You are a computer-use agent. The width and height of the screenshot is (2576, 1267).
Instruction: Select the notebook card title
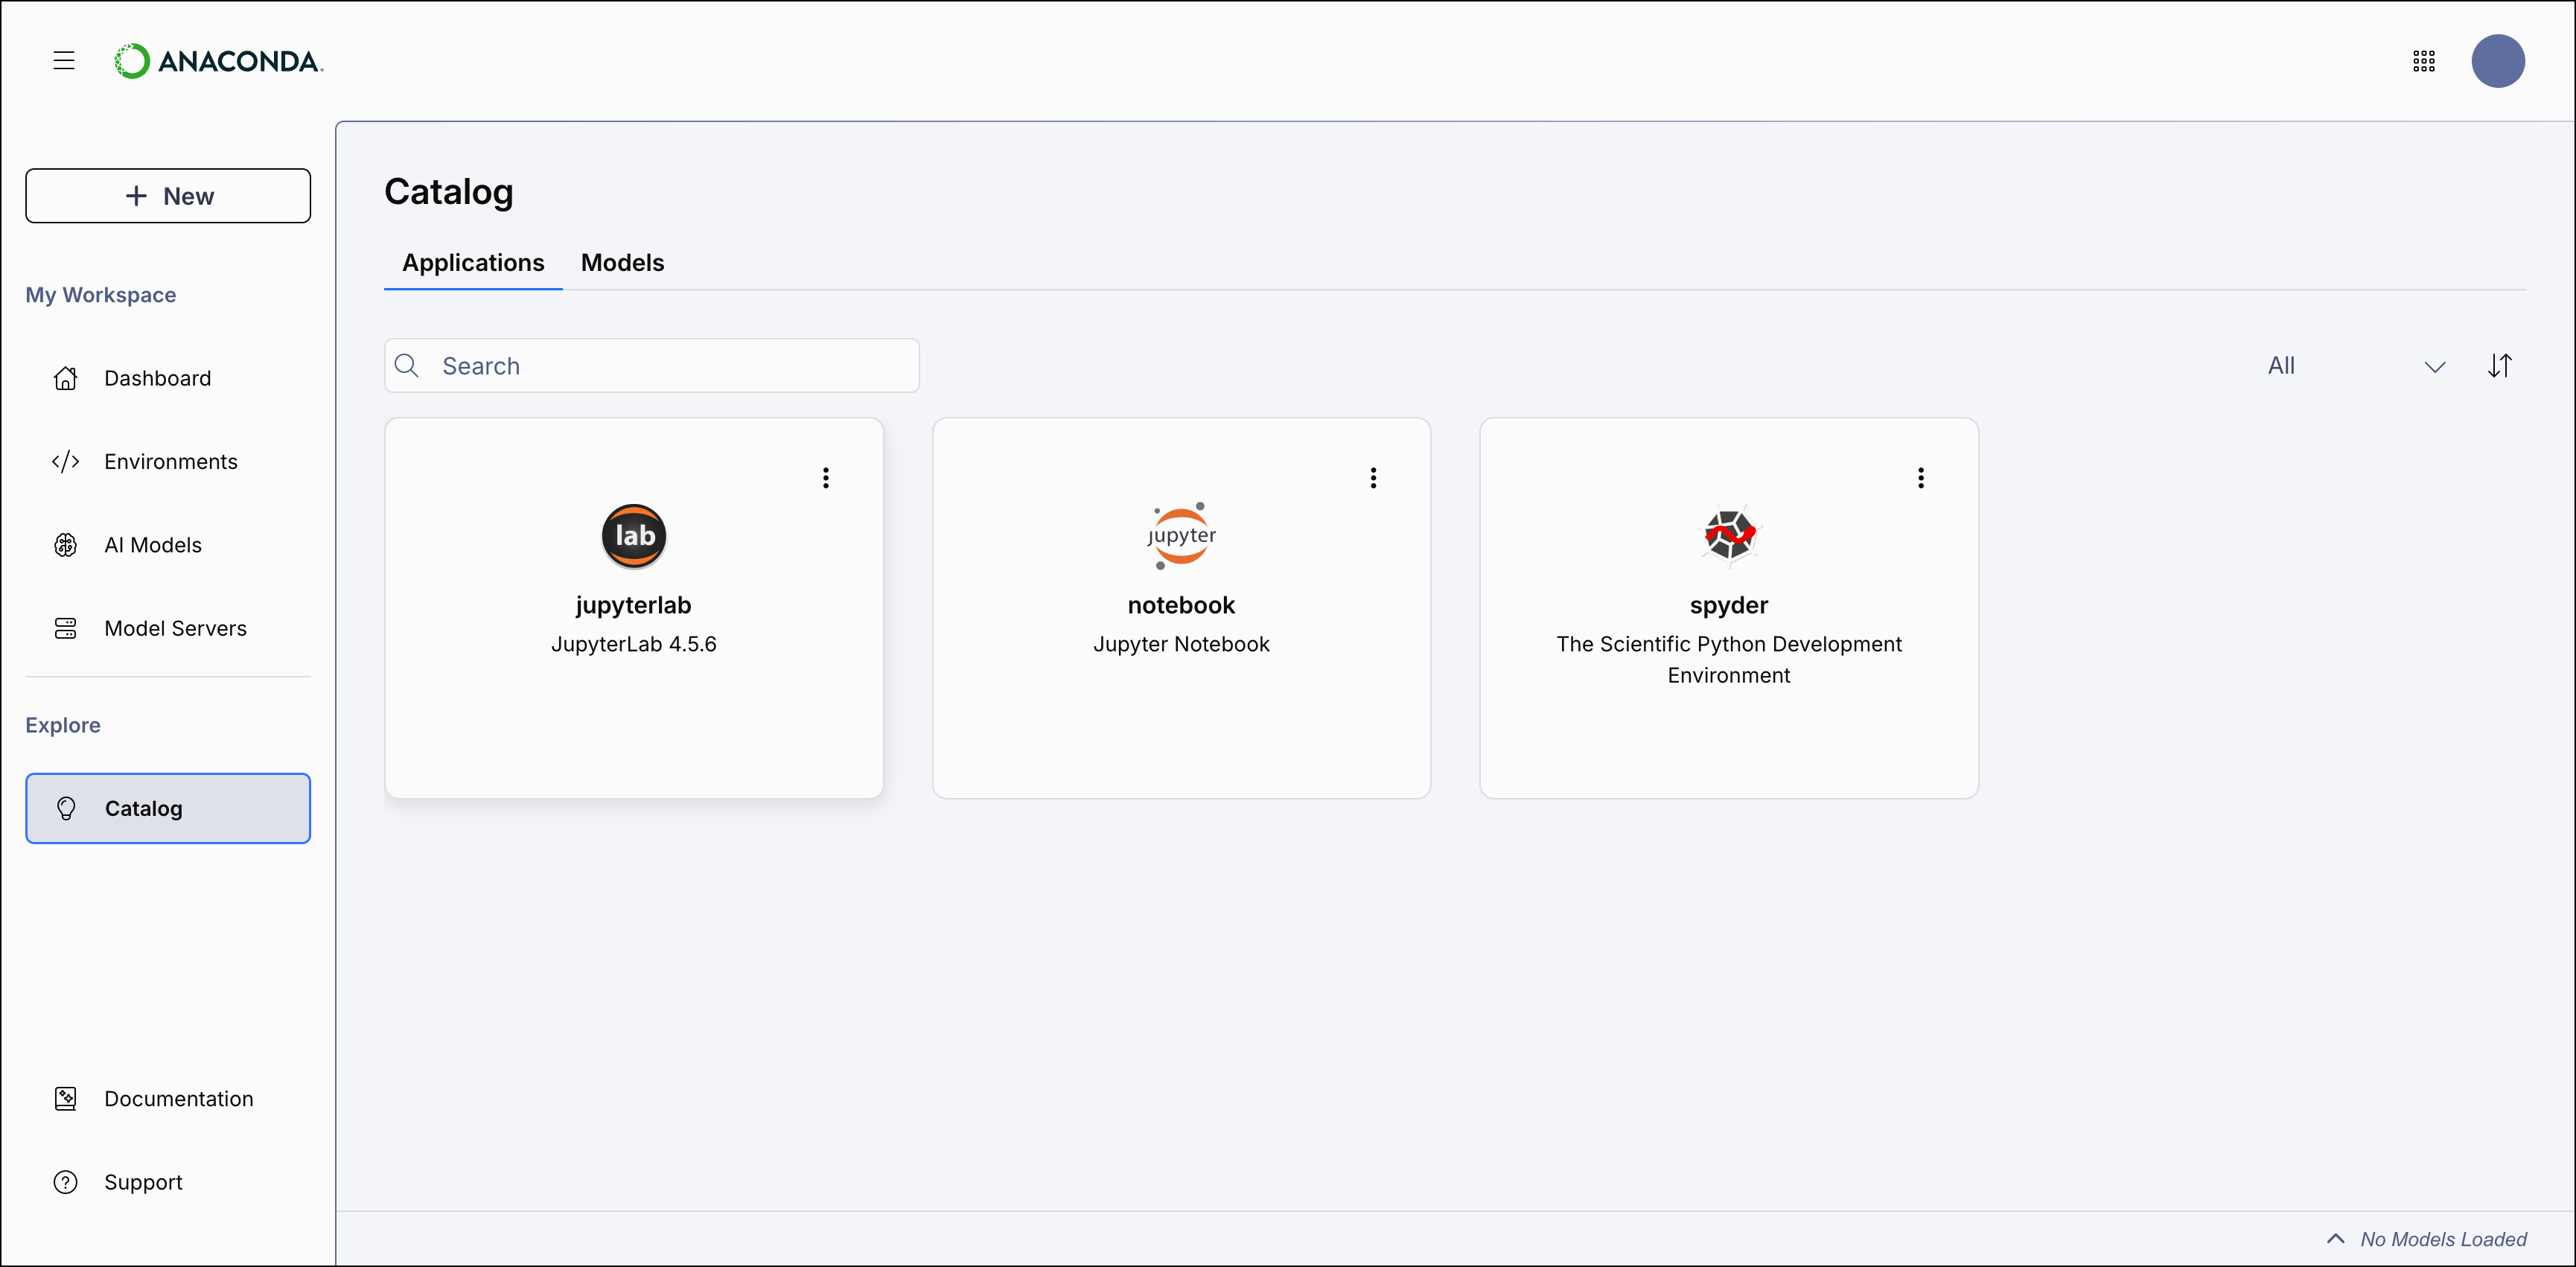(1181, 605)
